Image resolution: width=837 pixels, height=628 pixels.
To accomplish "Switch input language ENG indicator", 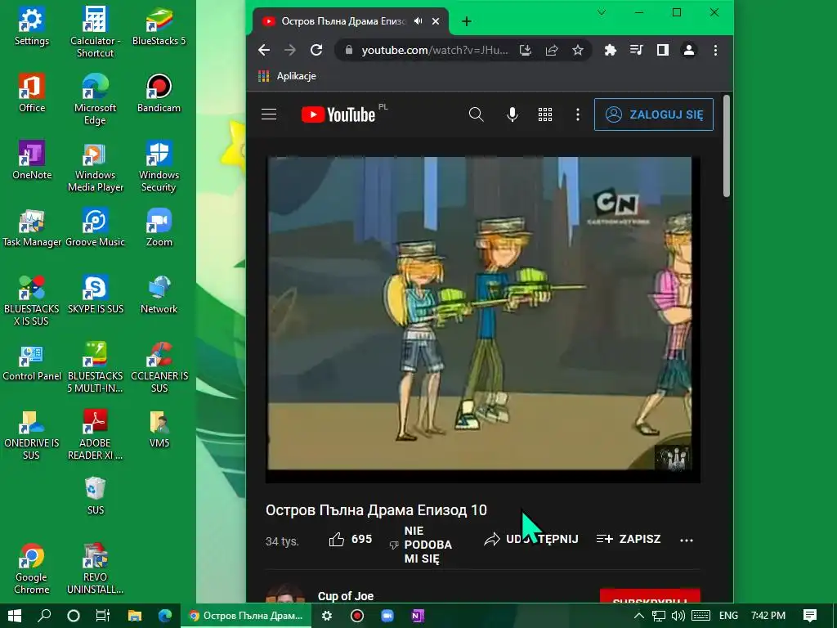I will click(x=728, y=616).
